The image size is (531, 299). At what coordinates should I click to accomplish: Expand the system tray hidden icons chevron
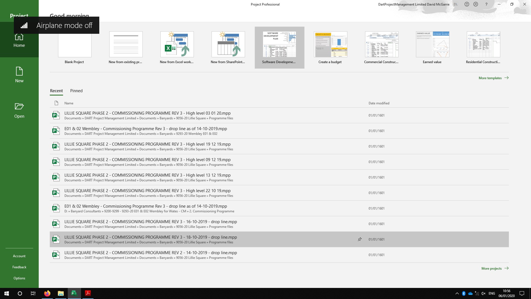tap(457, 293)
